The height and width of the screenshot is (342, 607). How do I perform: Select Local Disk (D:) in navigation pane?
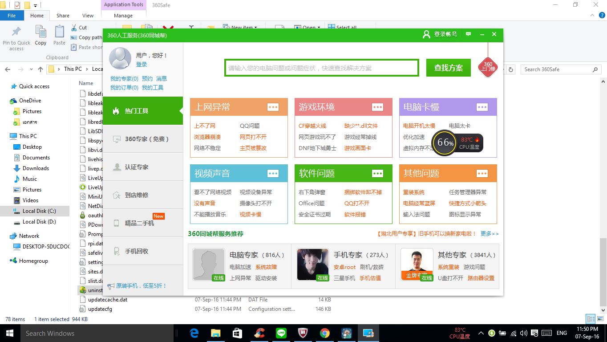[x=39, y=222]
